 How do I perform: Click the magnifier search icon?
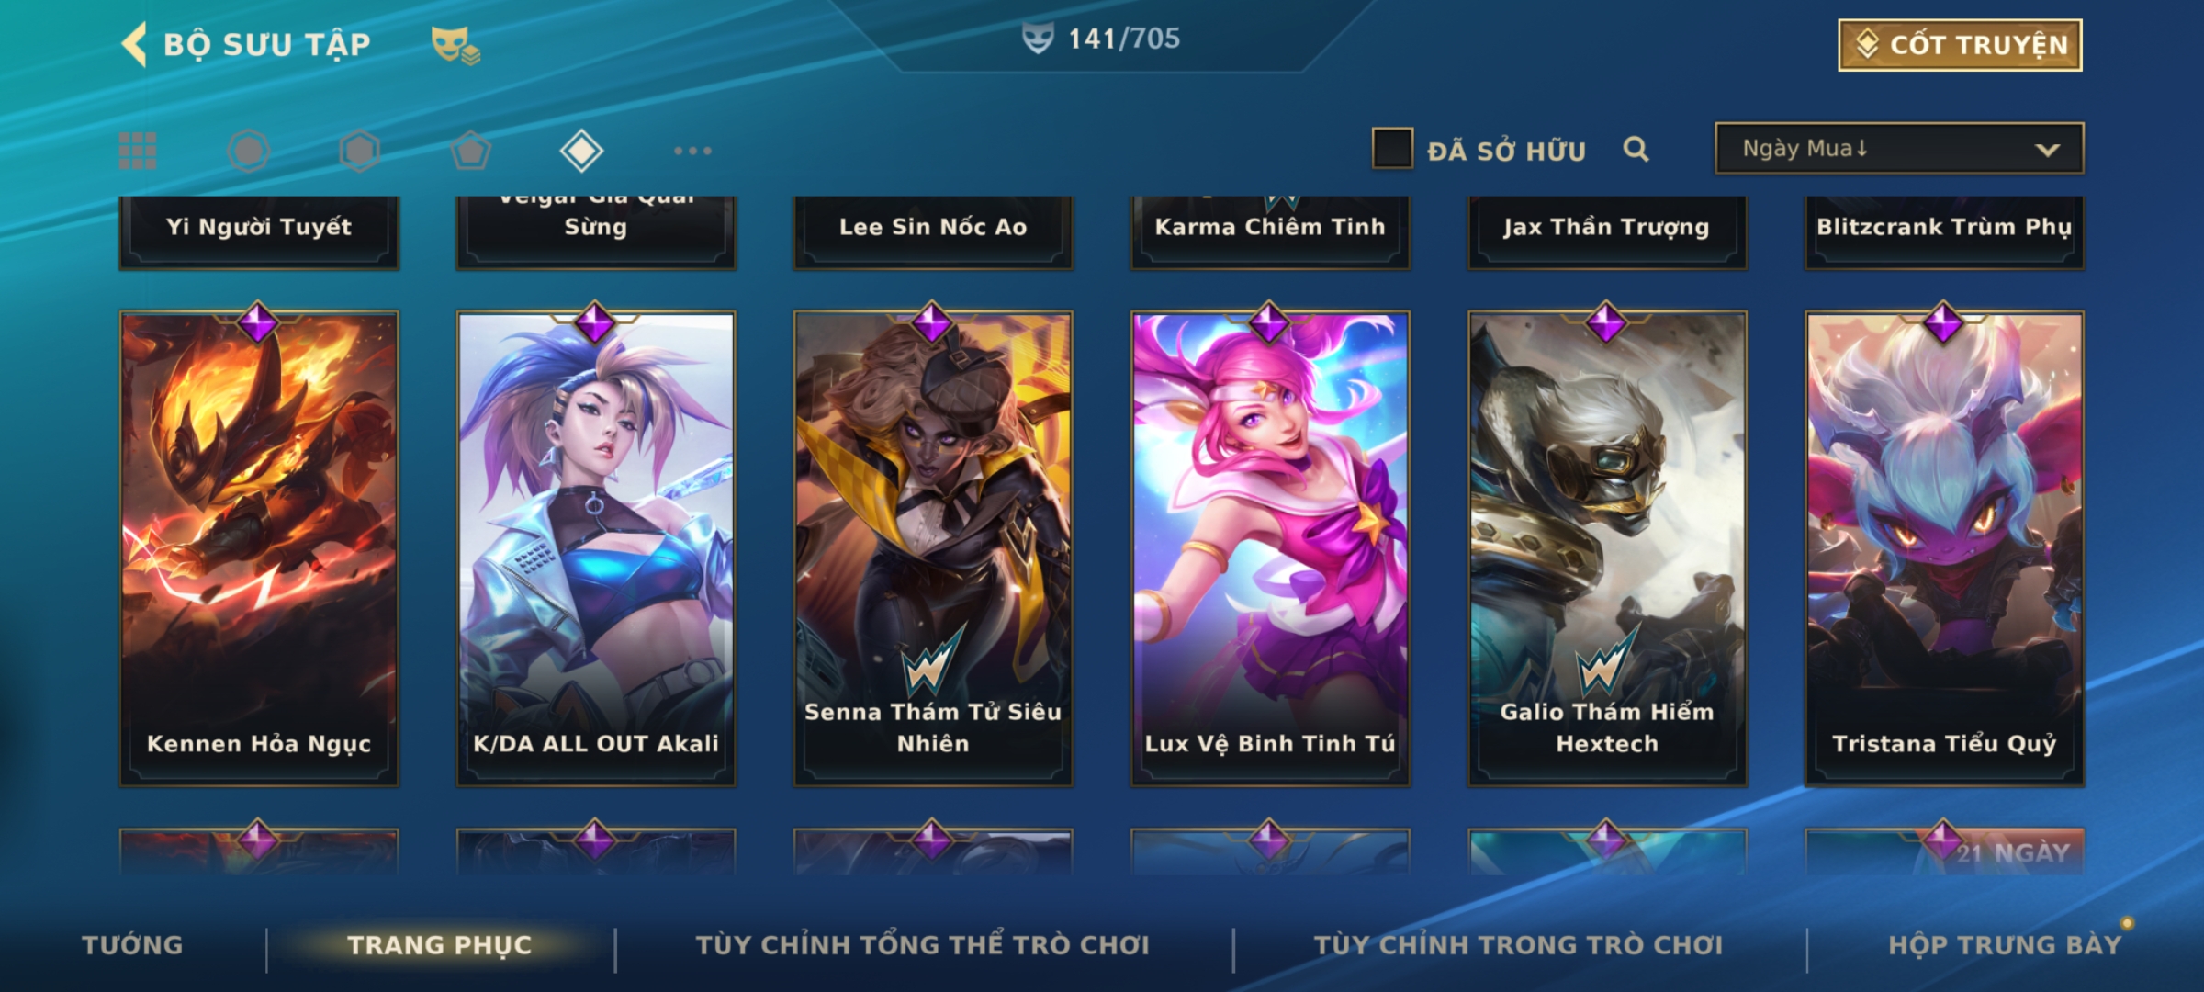click(1636, 149)
